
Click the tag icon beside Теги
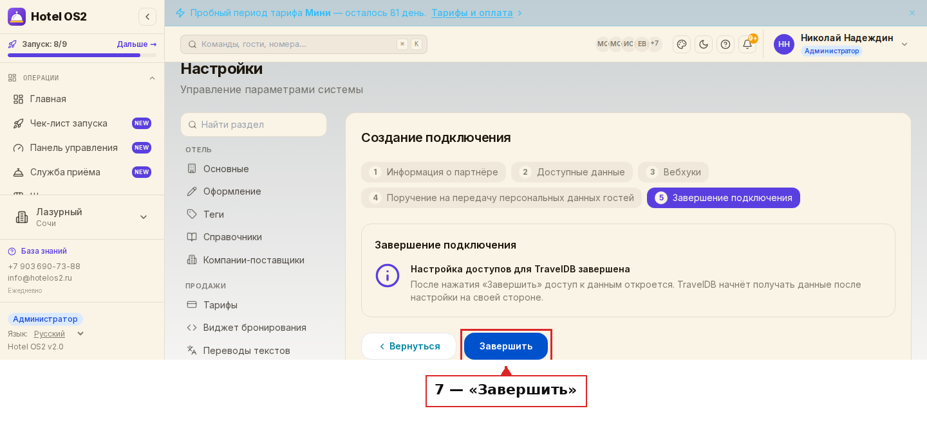tap(192, 214)
